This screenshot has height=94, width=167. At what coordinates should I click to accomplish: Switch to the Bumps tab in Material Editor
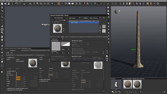63,37
